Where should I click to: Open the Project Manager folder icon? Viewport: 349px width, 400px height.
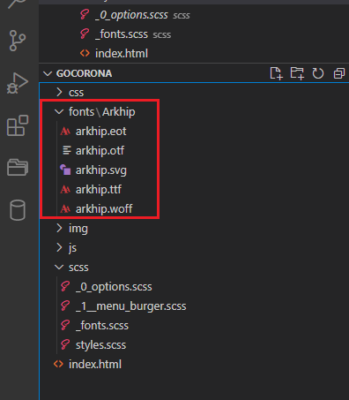coord(18,167)
